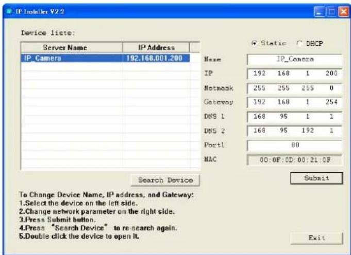Click the MAC address field

pyautogui.click(x=295, y=159)
